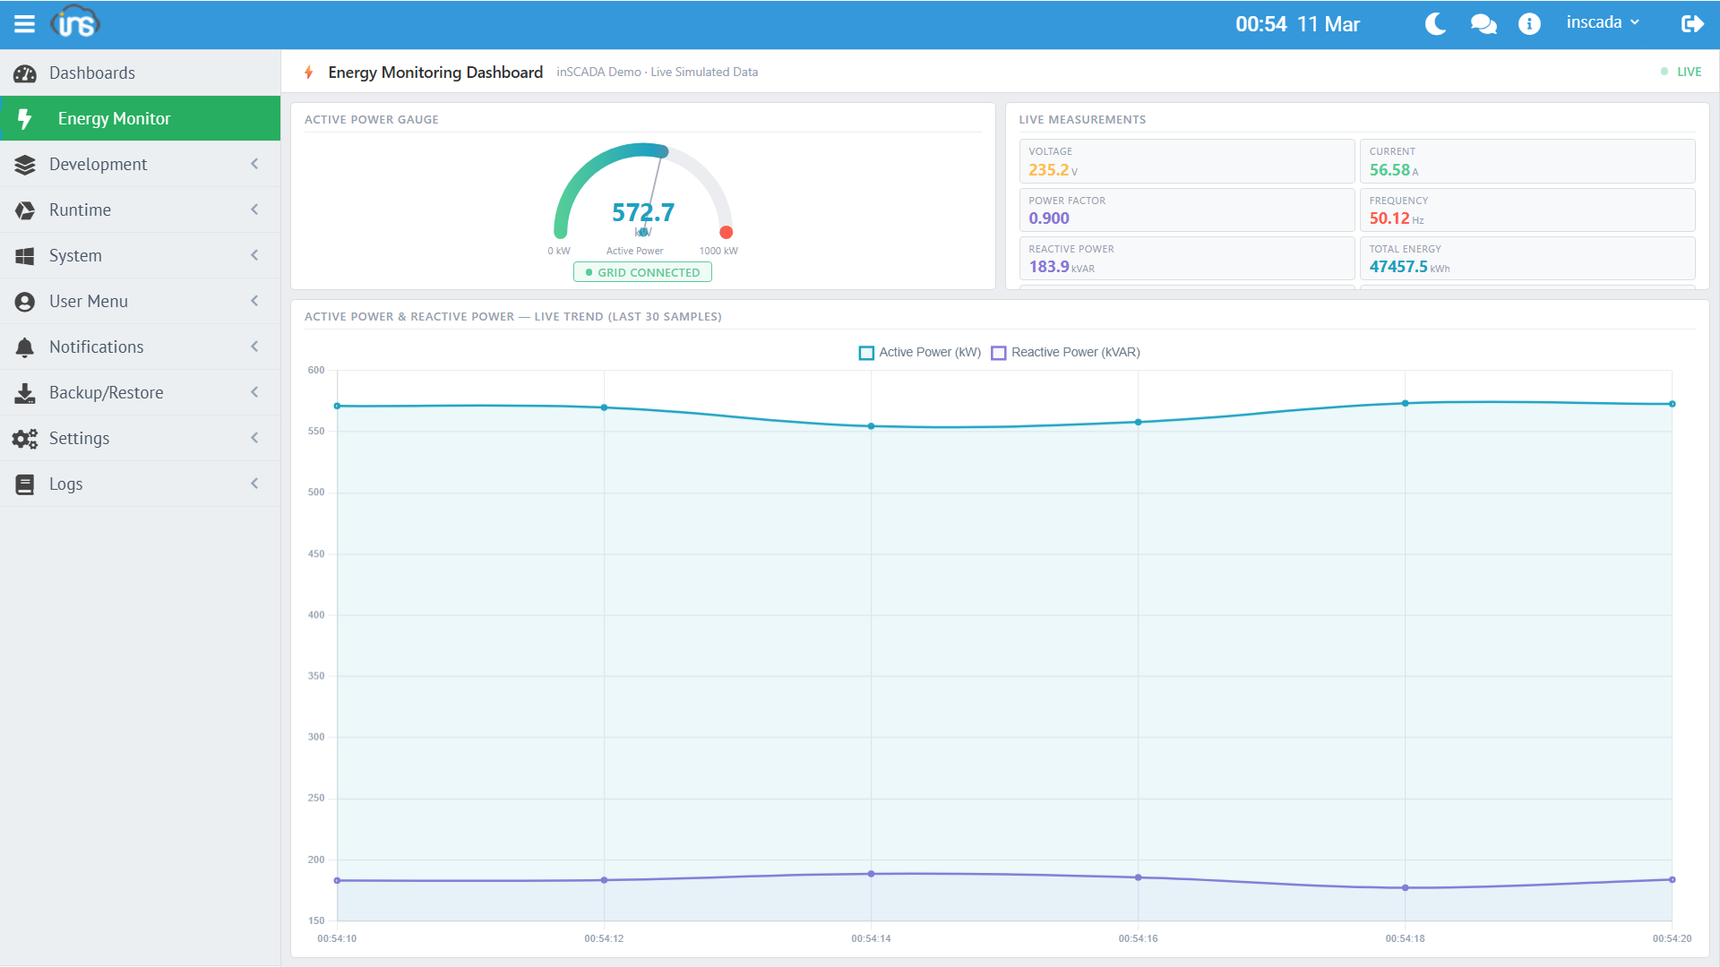Click the Notifications bell icon
Image resolution: width=1720 pixels, height=967 pixels.
(x=24, y=347)
